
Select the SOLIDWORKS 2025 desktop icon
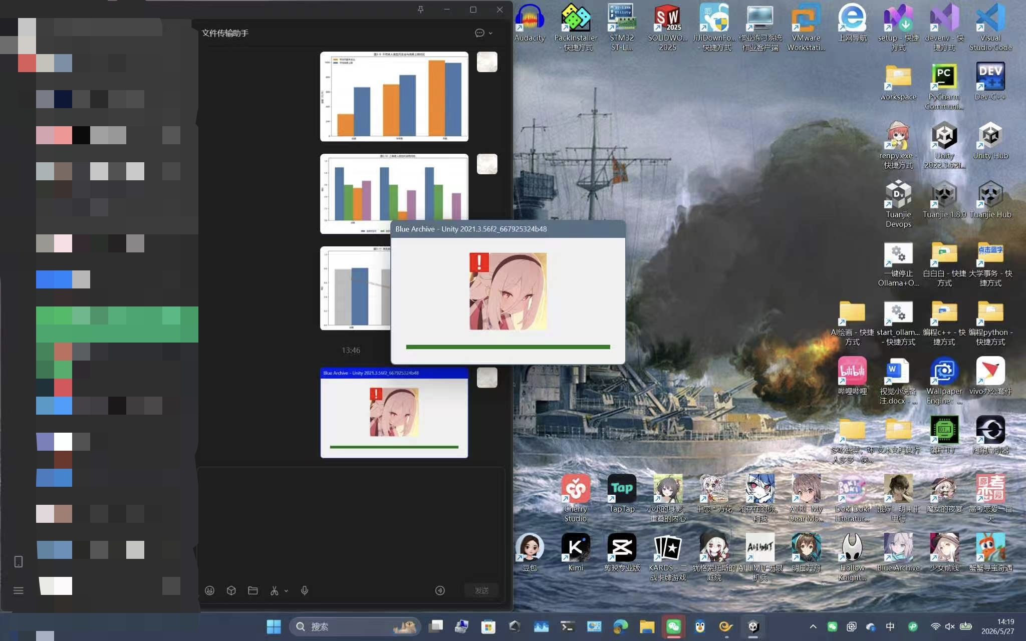(667, 28)
